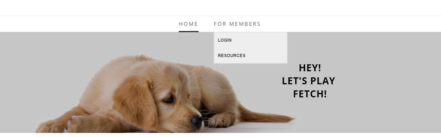Screen dimensions: 441x137
Task: Expand the FOR MEMBERS menu
Action: click(x=237, y=24)
